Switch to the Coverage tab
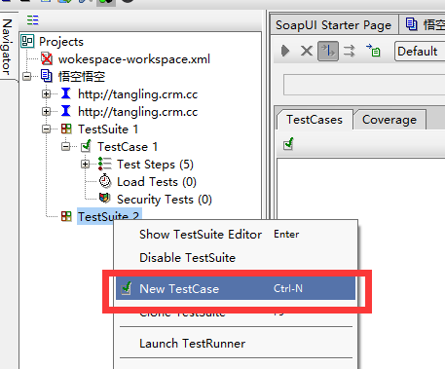445x369 pixels. tap(389, 120)
